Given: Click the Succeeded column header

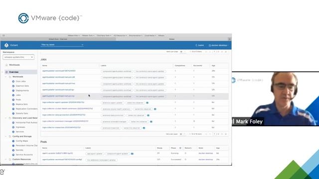Looking at the screenshot, I should [x=197, y=66].
